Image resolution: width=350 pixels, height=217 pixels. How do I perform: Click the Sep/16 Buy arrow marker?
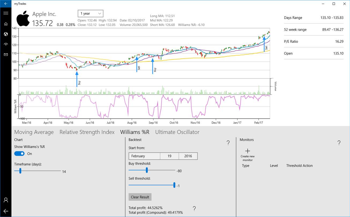153,66
